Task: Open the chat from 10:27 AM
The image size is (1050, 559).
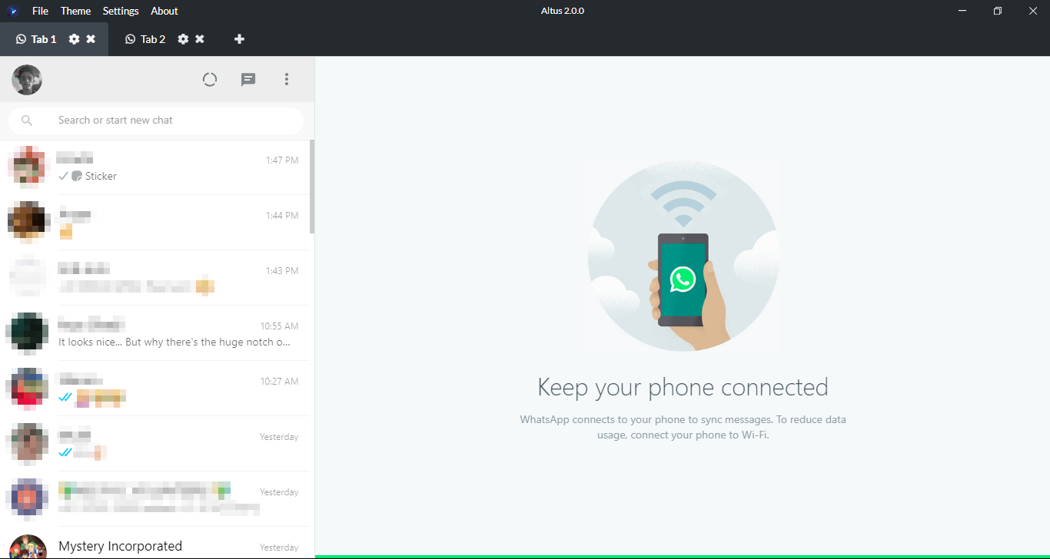Action: (x=155, y=389)
